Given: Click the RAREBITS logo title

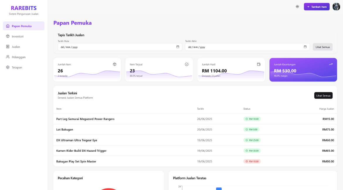Looking at the screenshot, I should click(24, 8).
